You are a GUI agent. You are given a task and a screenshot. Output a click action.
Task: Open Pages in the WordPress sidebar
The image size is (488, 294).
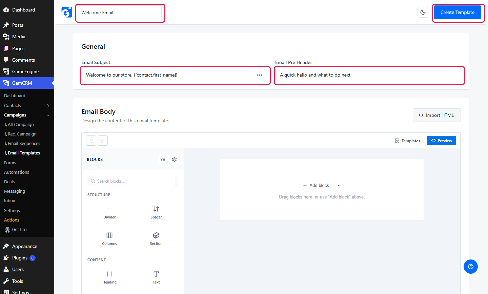(x=27, y=48)
